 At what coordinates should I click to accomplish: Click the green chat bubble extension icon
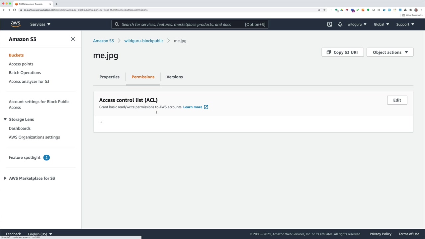368,10
